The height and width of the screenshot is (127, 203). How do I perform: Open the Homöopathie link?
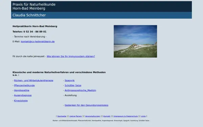coord(22,90)
